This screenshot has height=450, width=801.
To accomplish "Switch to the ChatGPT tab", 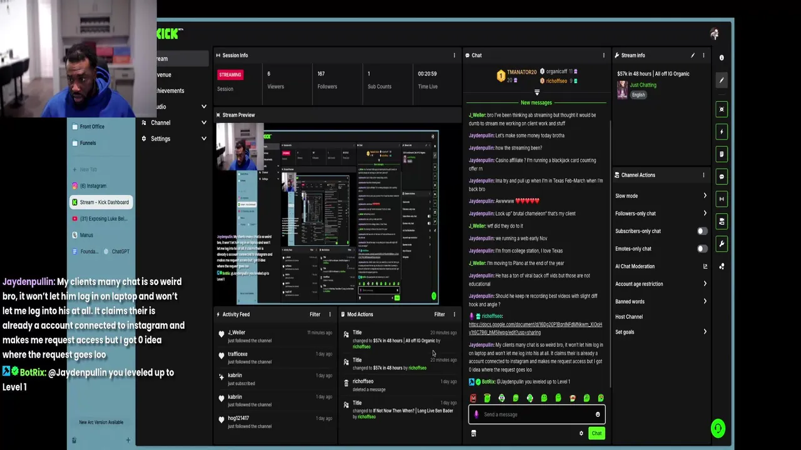I will (117, 251).
